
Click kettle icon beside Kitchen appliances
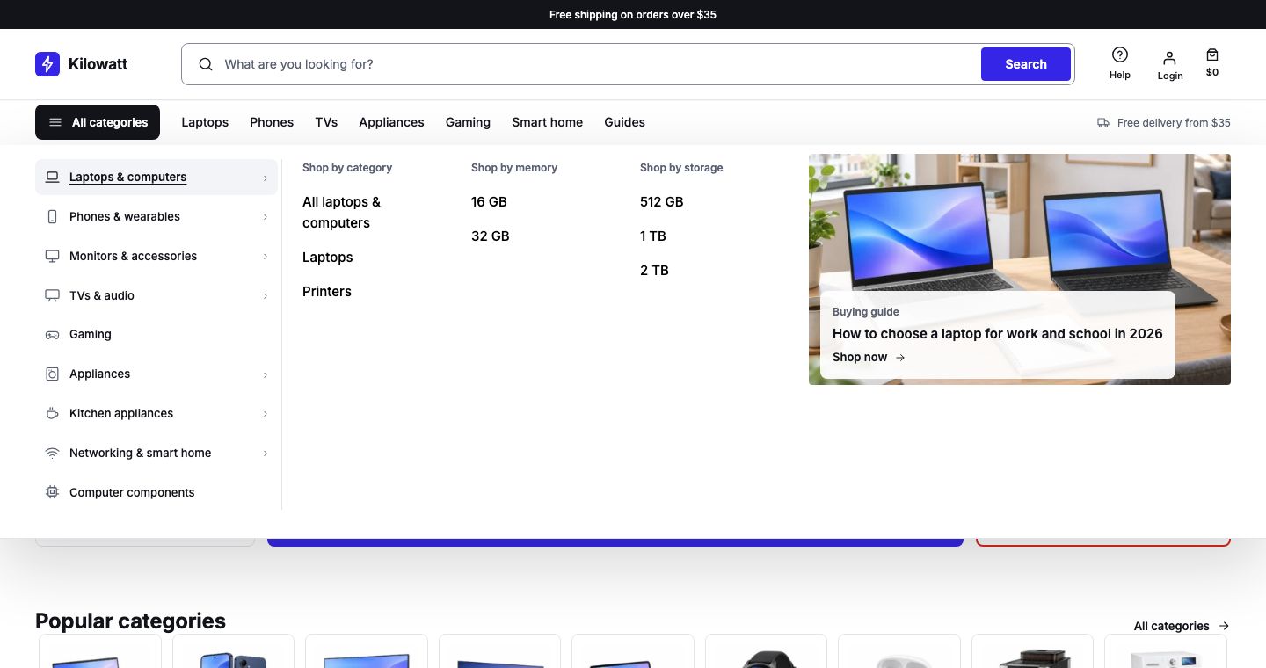tap(52, 413)
